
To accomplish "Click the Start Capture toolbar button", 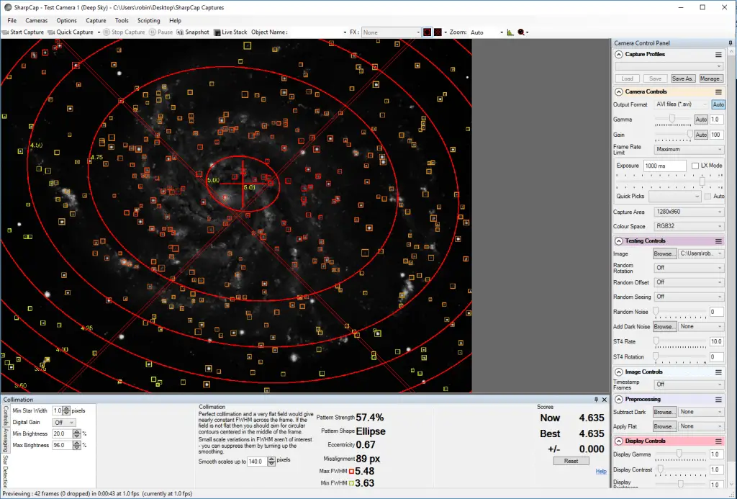I will 23,32.
